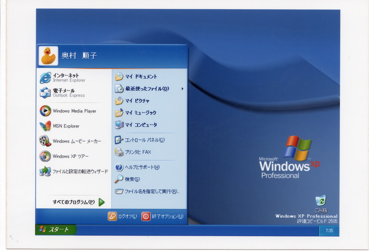Open the すべてのプログラム(P) menu entry
Image resolution: width=369 pixels, height=251 pixels.
coord(74,202)
